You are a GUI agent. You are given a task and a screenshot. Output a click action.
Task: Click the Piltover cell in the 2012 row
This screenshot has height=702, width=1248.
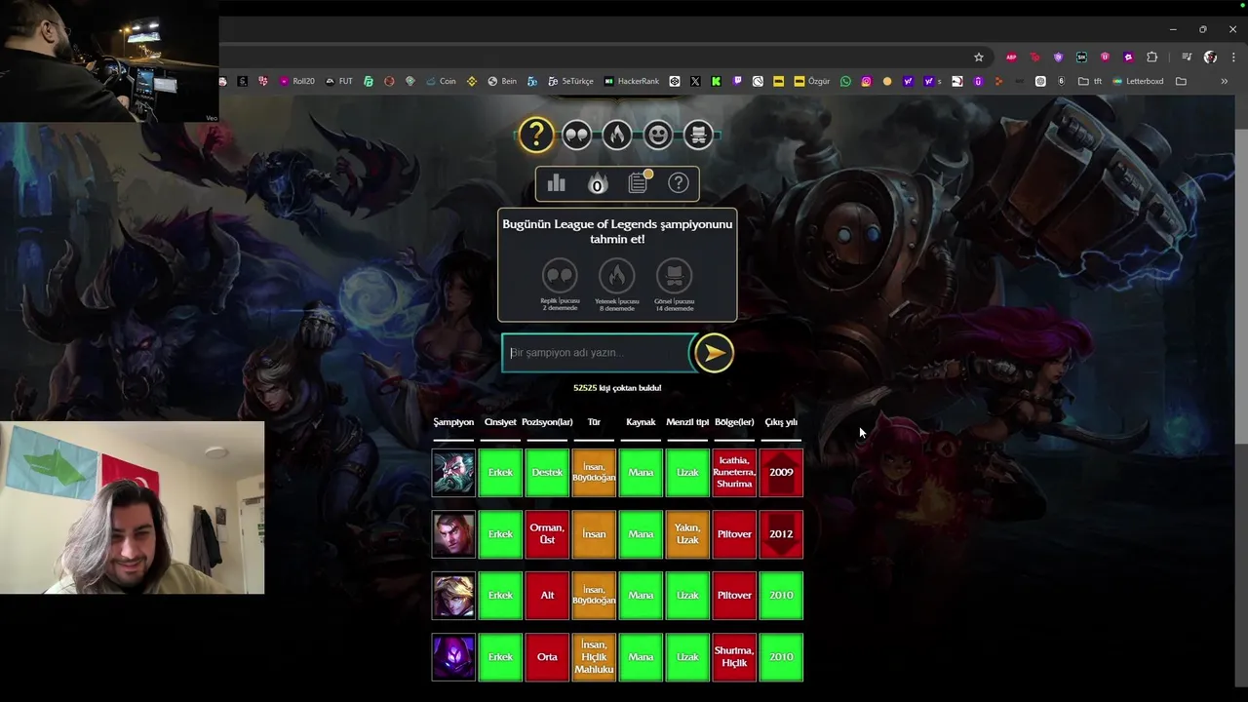pos(734,534)
